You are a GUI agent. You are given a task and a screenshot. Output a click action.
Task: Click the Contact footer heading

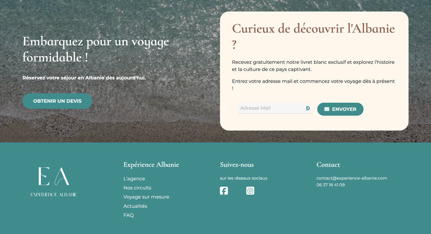pyautogui.click(x=328, y=165)
